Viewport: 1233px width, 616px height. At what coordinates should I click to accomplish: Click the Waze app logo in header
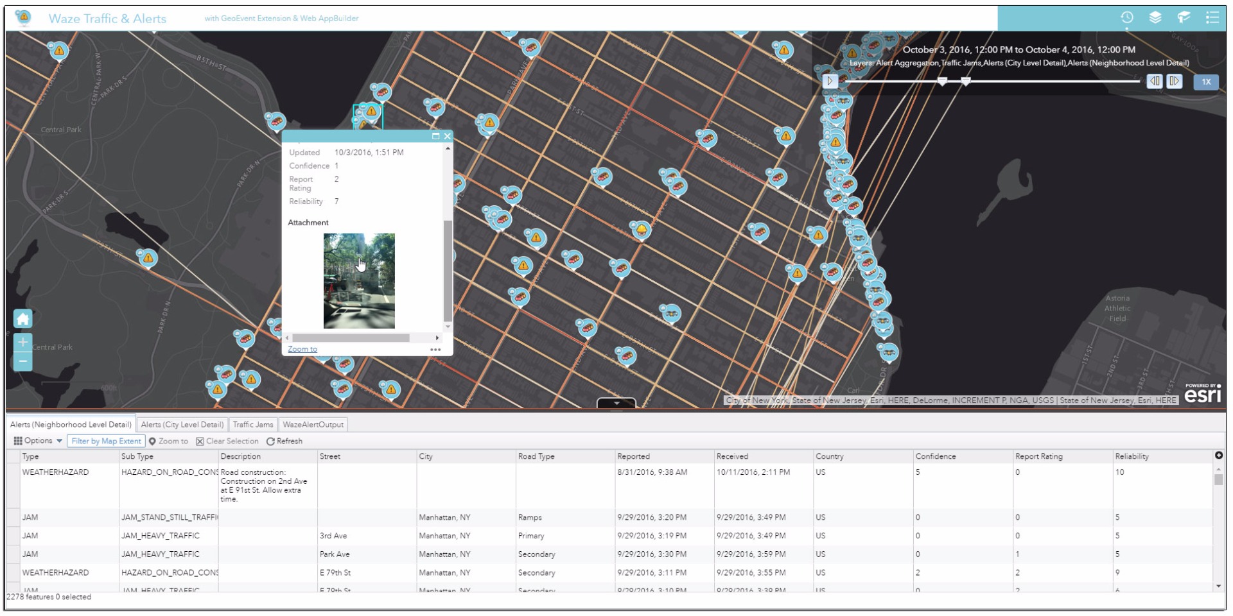pos(23,17)
